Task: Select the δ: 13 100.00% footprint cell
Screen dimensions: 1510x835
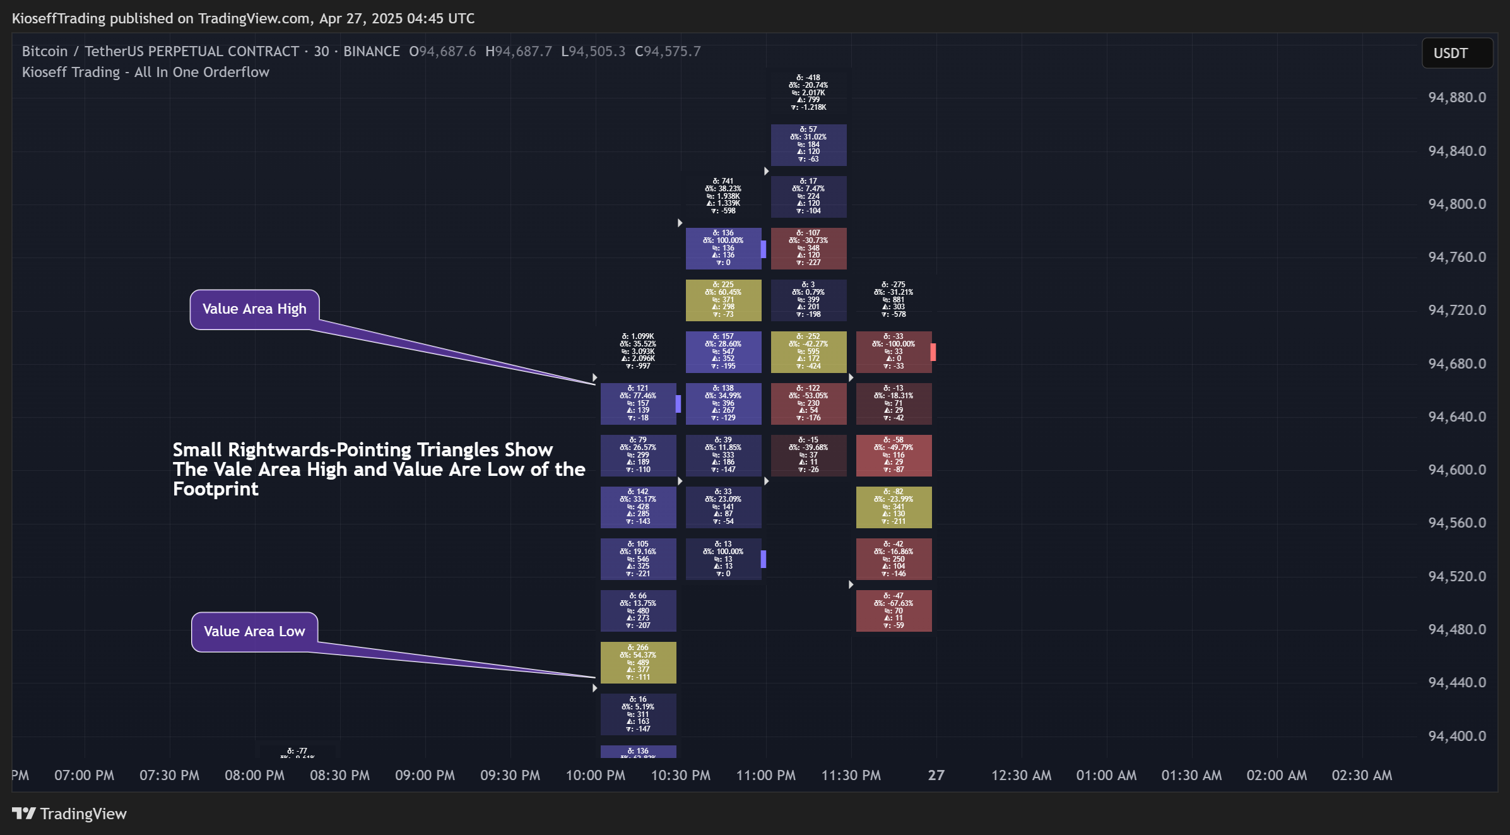Action: 723,559
